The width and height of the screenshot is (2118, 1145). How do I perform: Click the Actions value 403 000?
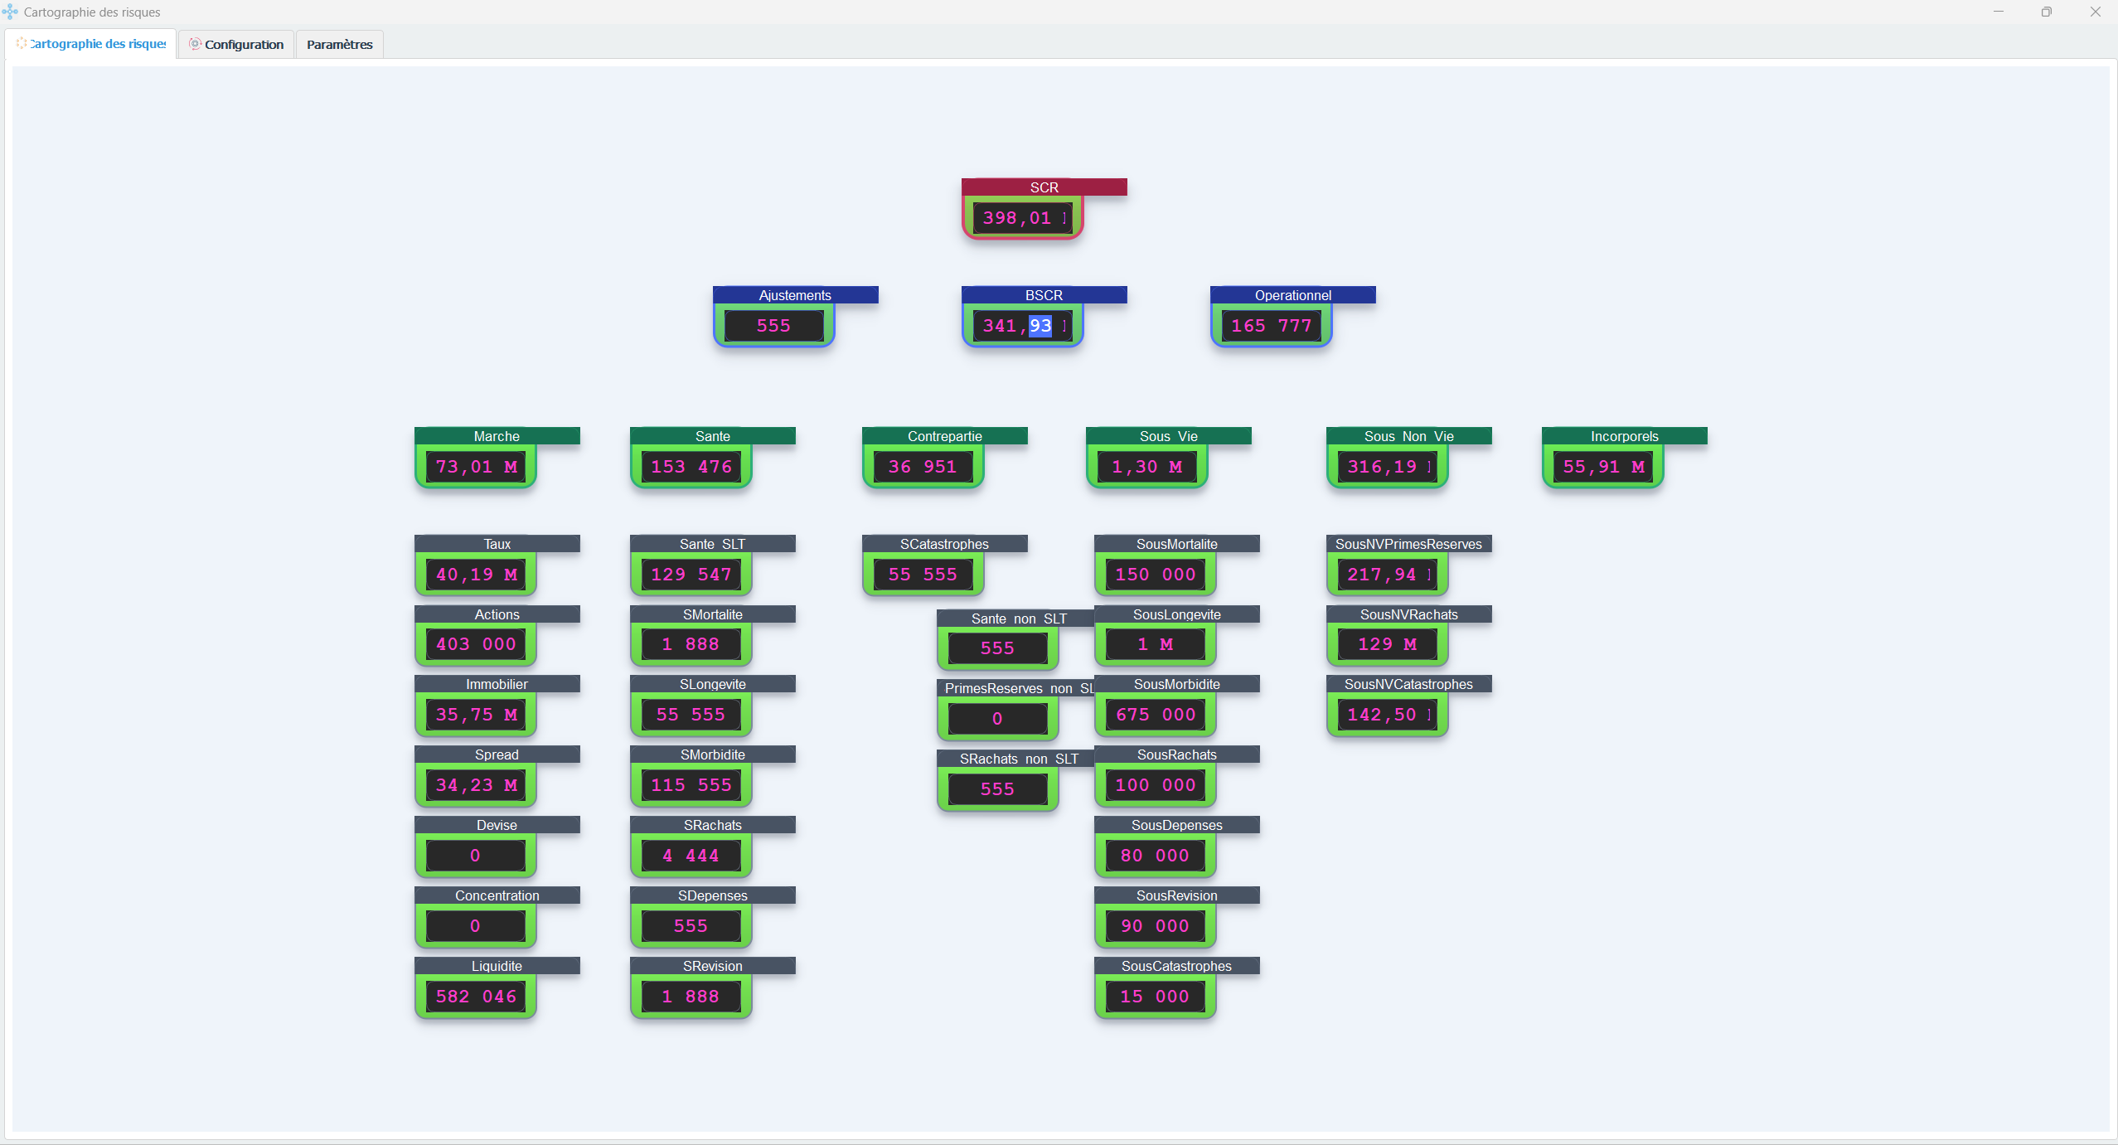pos(476,644)
